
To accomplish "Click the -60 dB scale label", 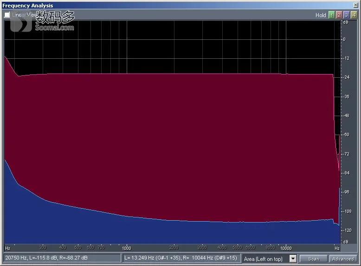I will (x=346, y=135).
